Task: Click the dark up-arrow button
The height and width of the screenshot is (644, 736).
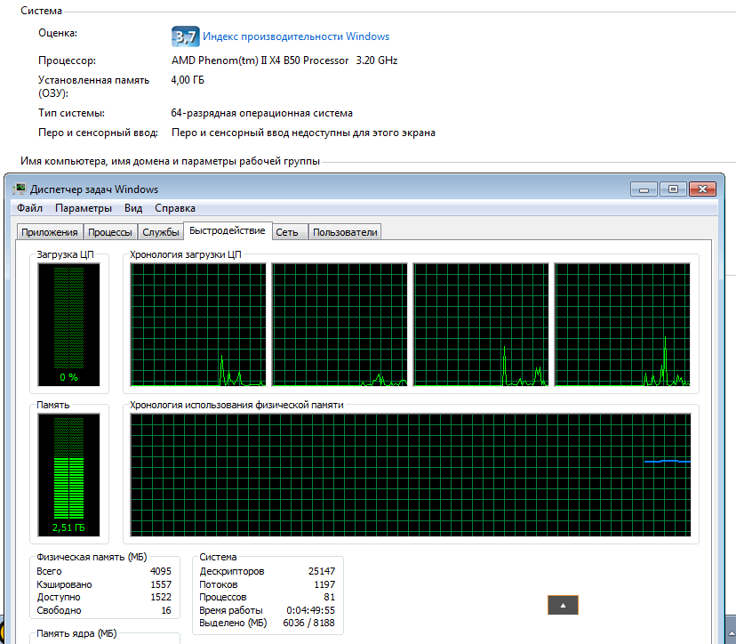Action: [563, 605]
